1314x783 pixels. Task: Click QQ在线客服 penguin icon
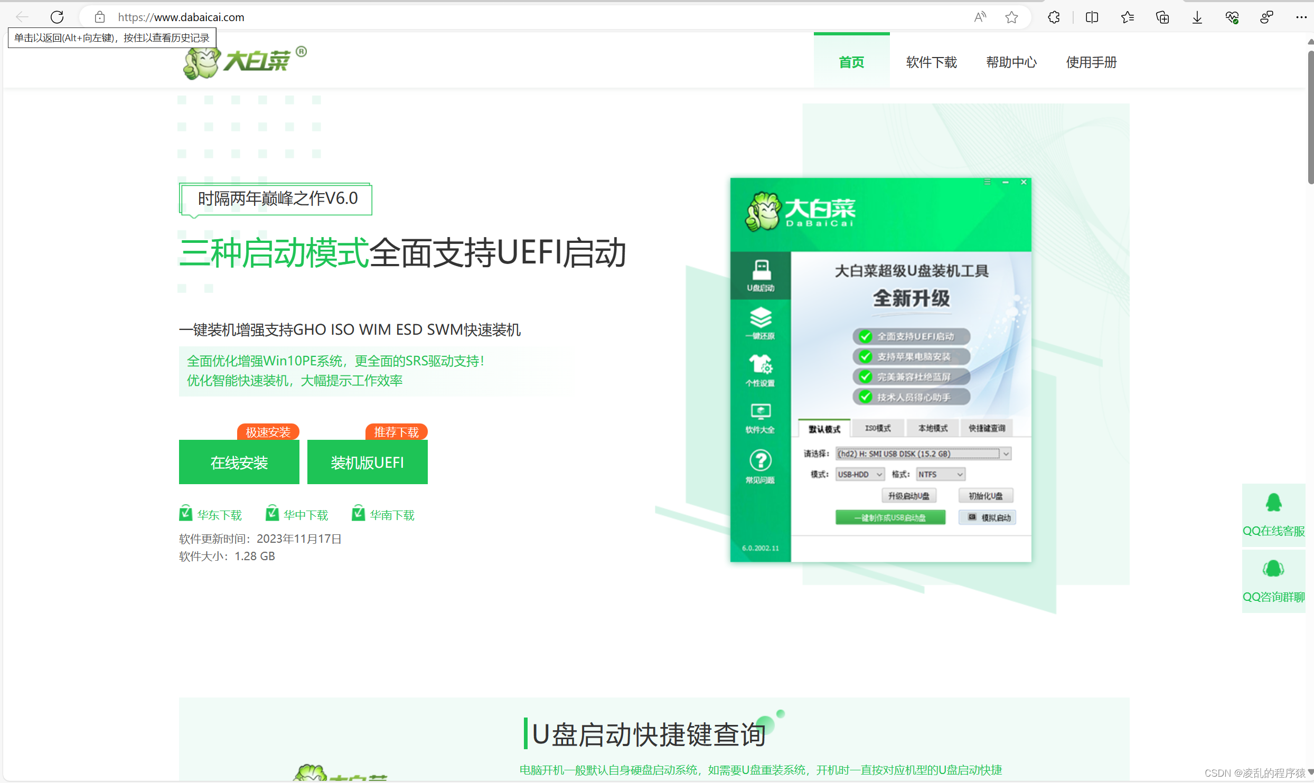1273,503
